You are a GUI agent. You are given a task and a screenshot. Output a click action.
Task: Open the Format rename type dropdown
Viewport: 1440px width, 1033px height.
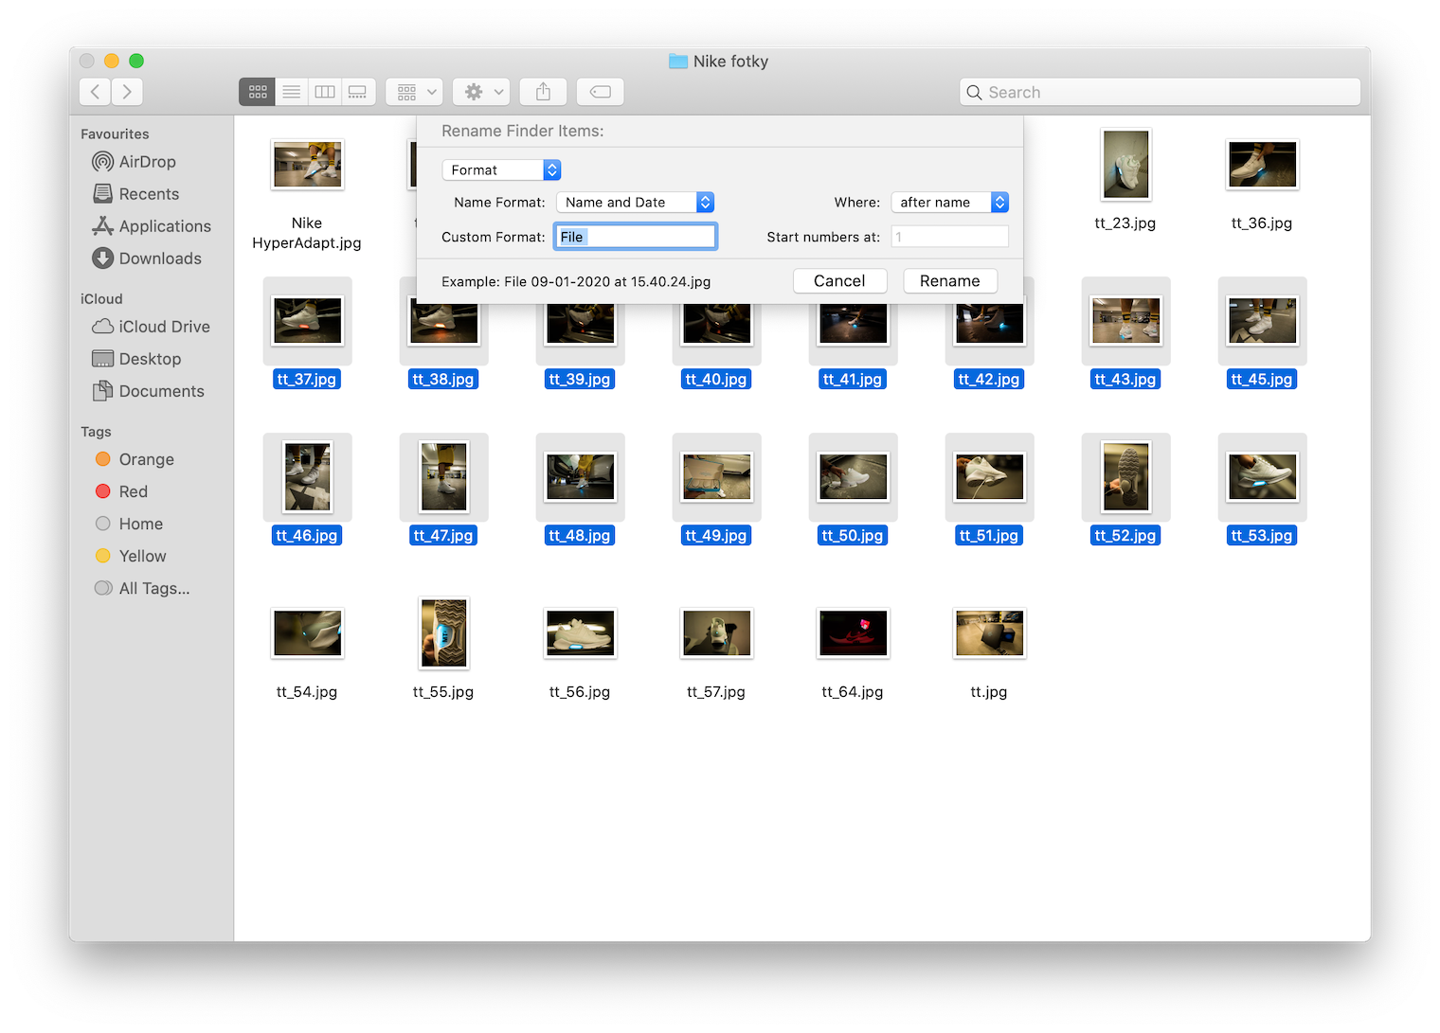502,170
